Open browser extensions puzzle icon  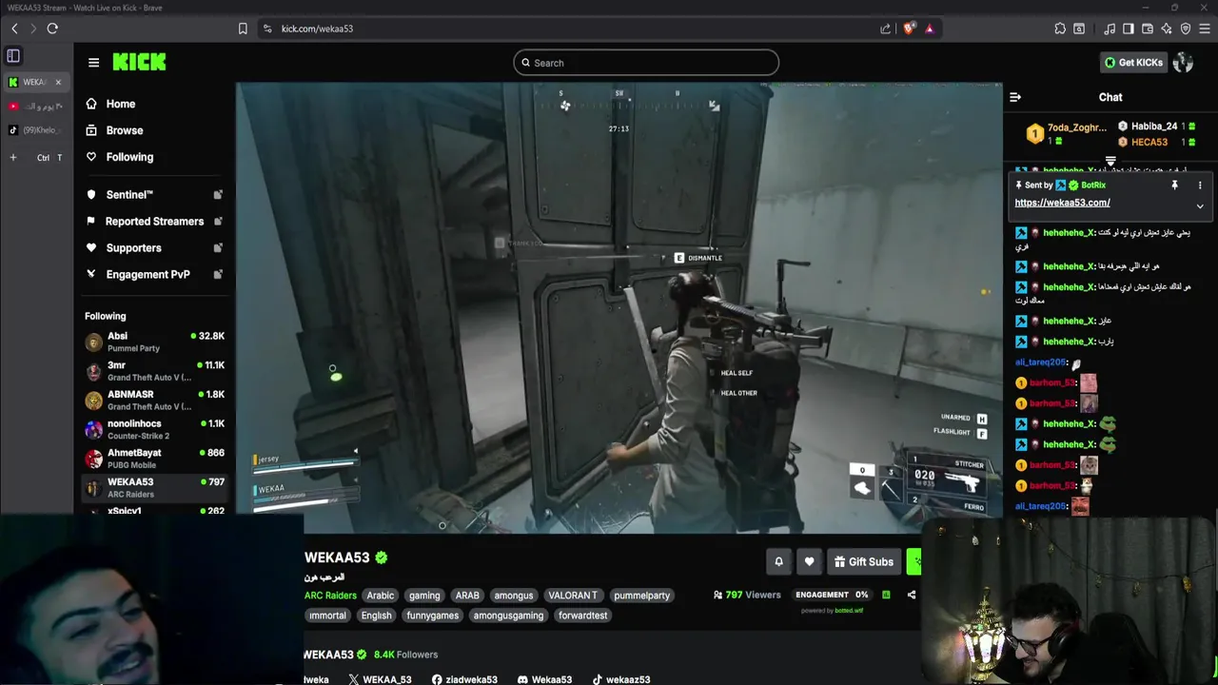coord(1060,29)
